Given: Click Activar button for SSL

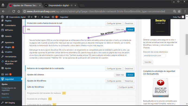Looking at the screenshot, I should 130,29.
